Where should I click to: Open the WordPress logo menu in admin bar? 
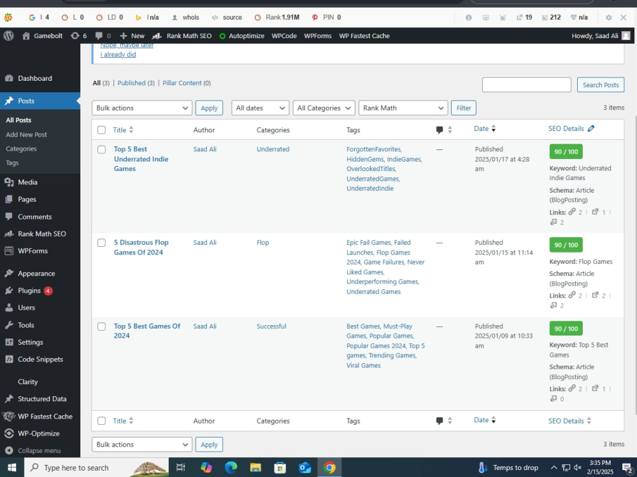pos(8,36)
